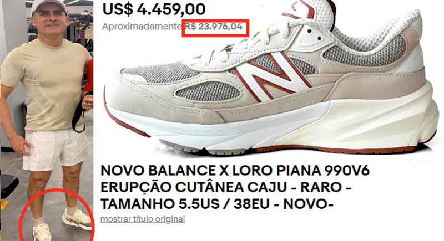444x241 pixels.
Task: Click the word "Aproximadamente"
Action: [142, 27]
